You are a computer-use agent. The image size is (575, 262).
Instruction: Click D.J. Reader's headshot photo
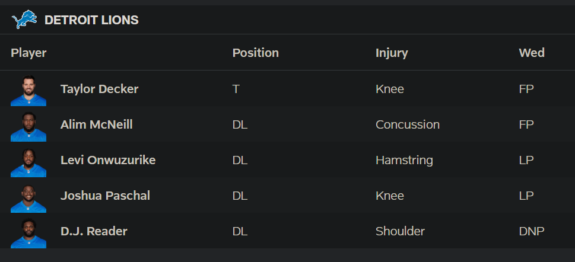[28, 232]
